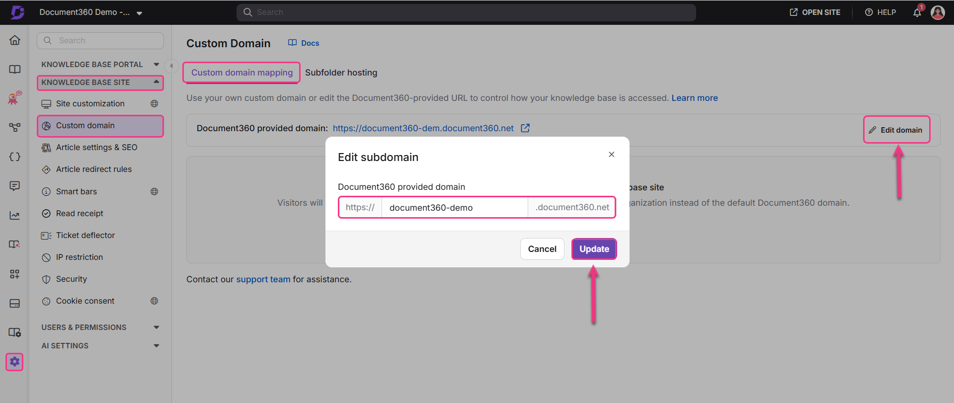954x403 pixels.
Task: Open the Widgets grid-plus icon in left rail
Action: (x=15, y=274)
